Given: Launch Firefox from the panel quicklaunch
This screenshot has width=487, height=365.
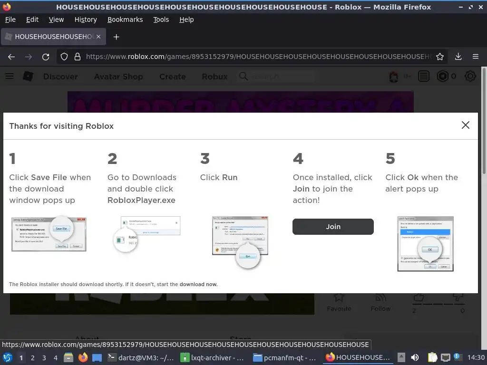Looking at the screenshot, I should [83, 357].
